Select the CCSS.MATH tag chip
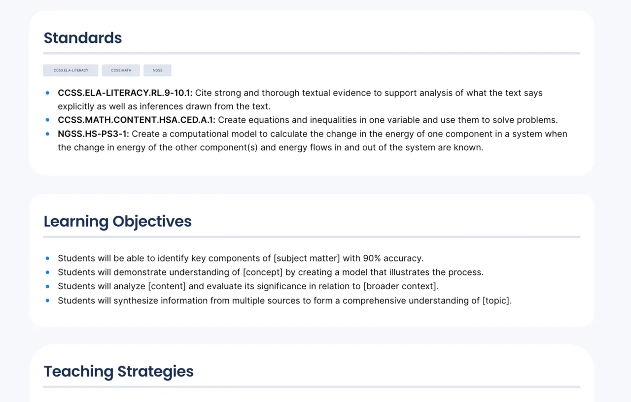Screen dimensions: 631x402 [x=121, y=70]
